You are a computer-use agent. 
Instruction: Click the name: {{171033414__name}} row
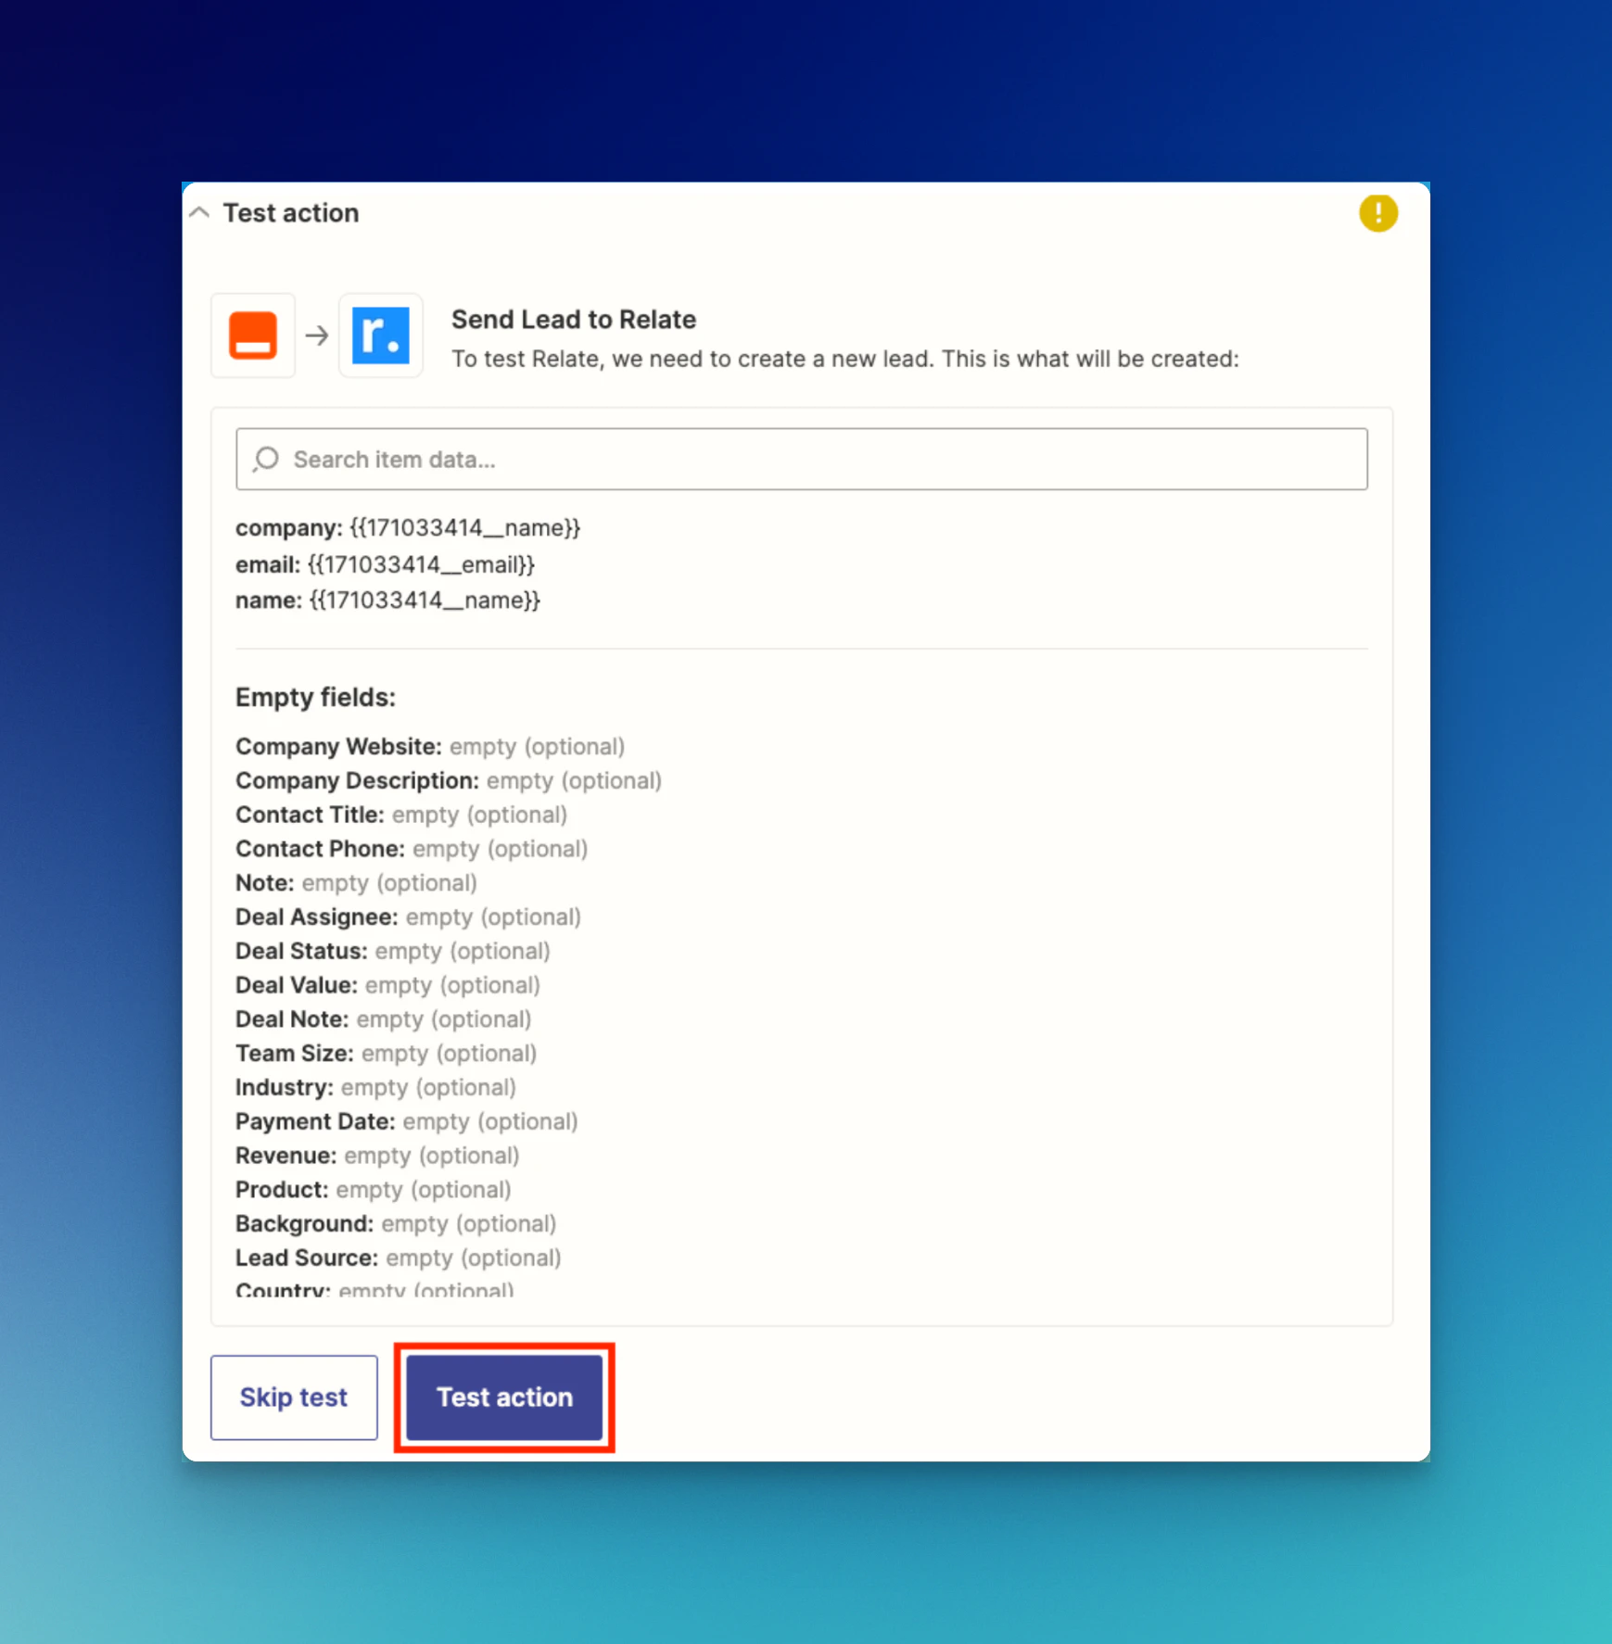(x=387, y=601)
